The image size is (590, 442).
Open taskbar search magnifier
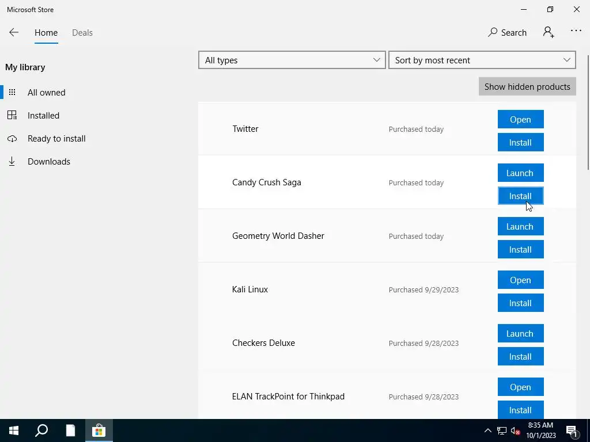[x=41, y=430]
